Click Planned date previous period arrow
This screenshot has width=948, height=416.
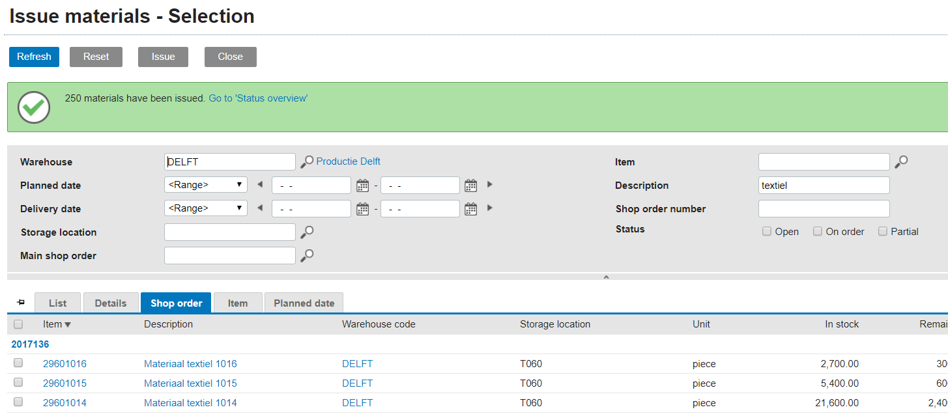click(260, 185)
